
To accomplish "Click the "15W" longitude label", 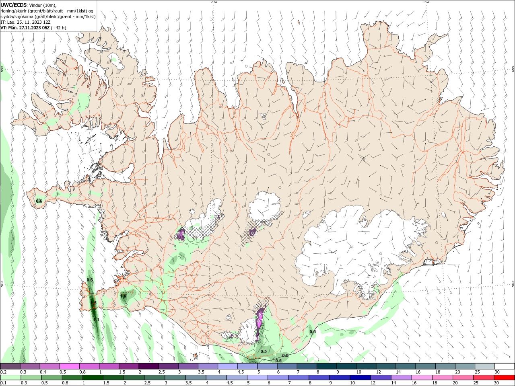I will 426,2.
